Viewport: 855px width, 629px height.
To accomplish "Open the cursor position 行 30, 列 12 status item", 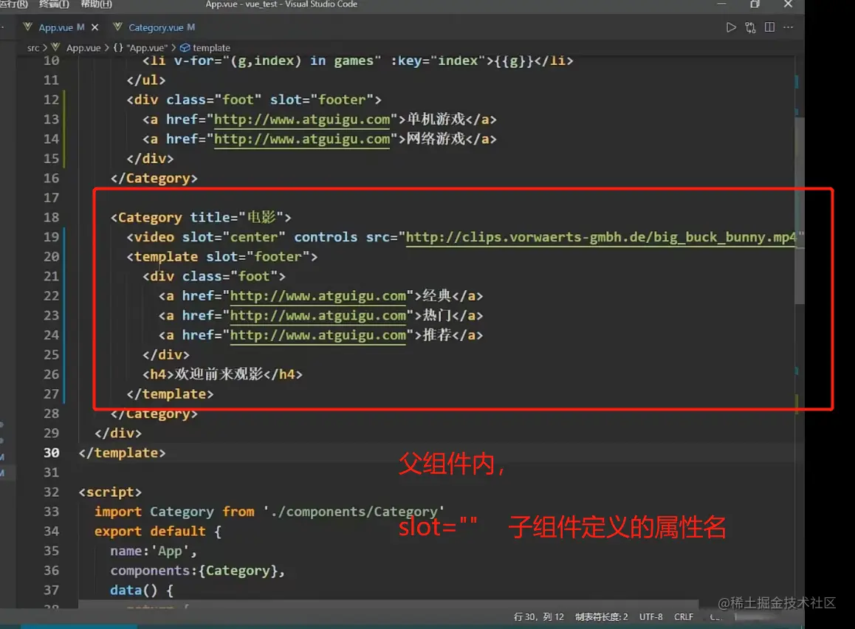I will pos(539,616).
